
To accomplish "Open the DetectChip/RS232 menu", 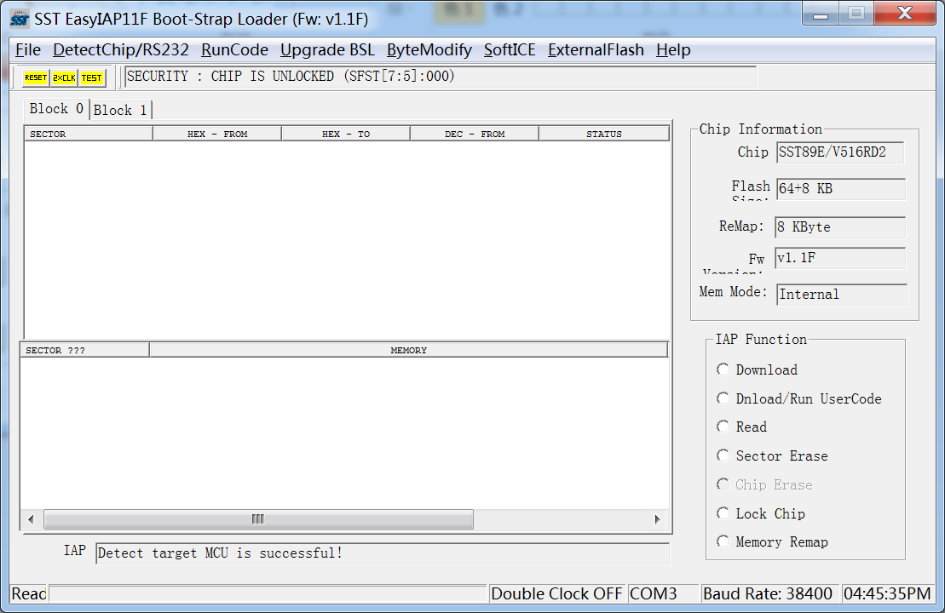I will pos(120,50).
